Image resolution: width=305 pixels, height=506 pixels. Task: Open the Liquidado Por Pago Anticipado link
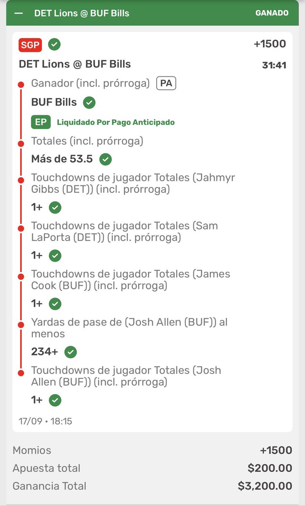coord(115,122)
